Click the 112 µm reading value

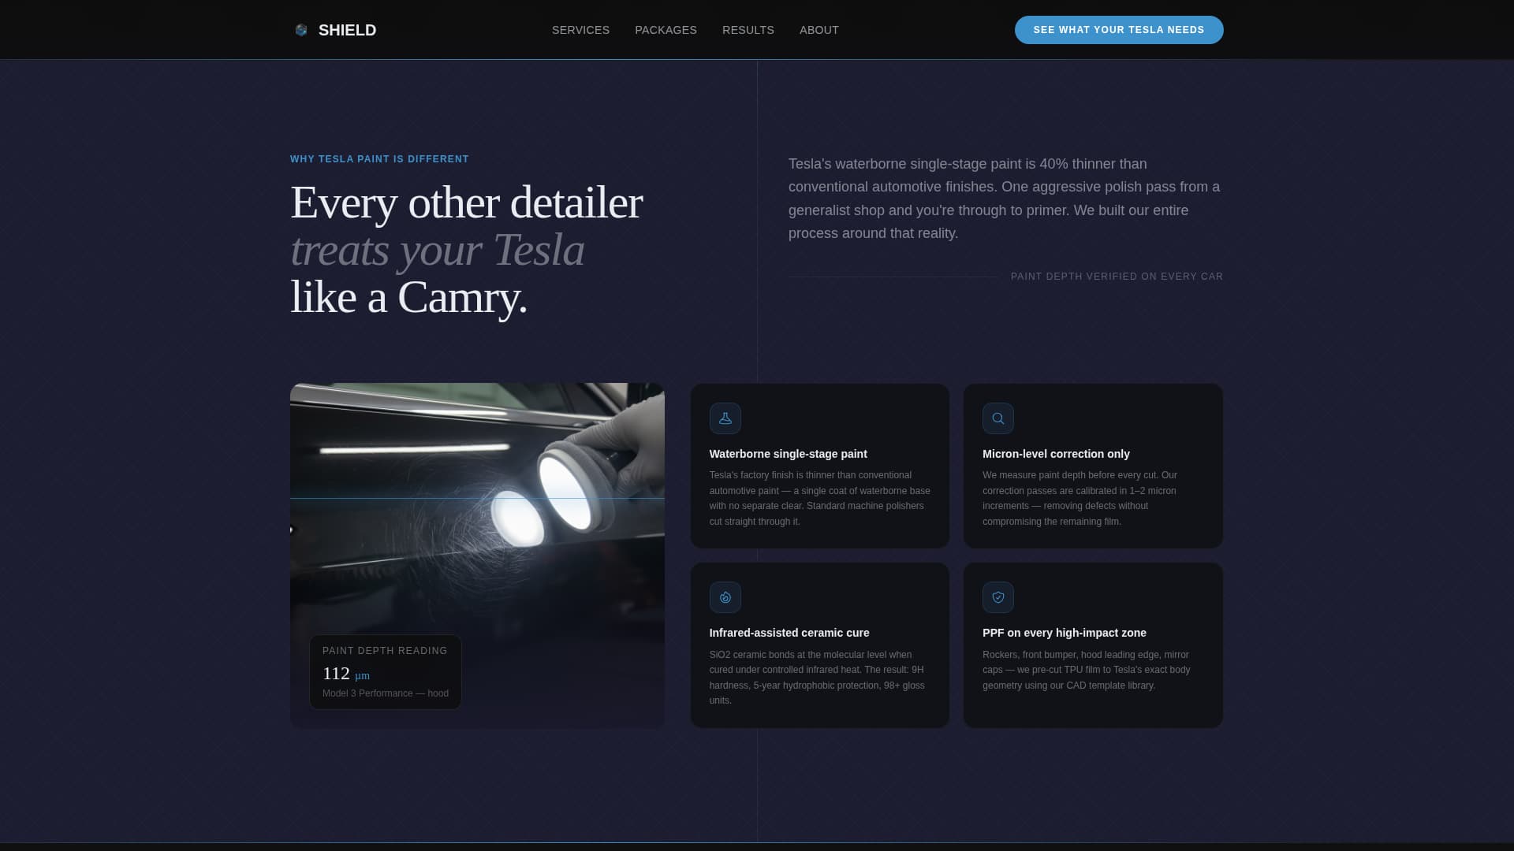[x=345, y=674]
